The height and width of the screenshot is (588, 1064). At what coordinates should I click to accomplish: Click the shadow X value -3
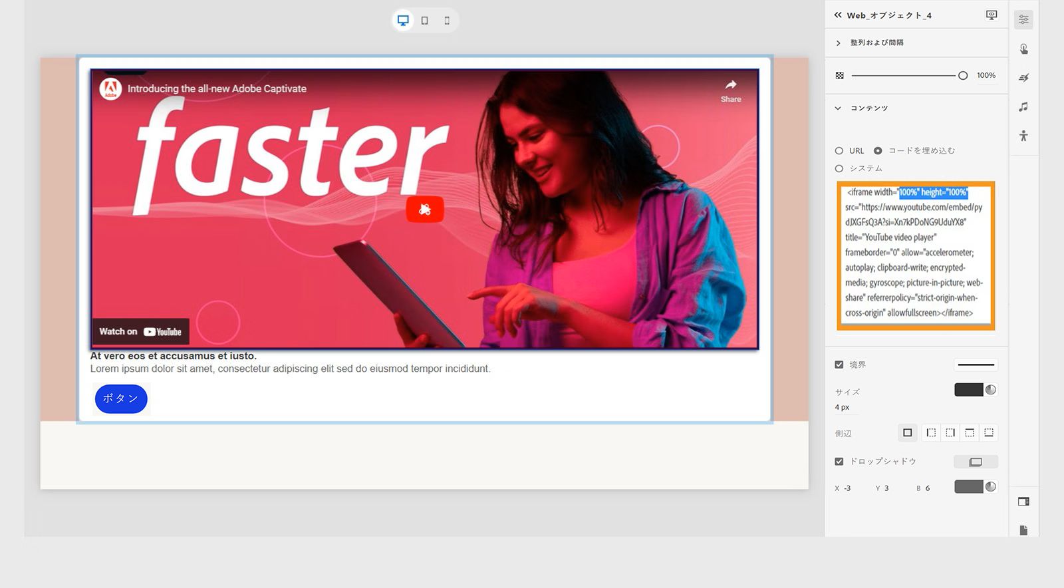tap(847, 488)
